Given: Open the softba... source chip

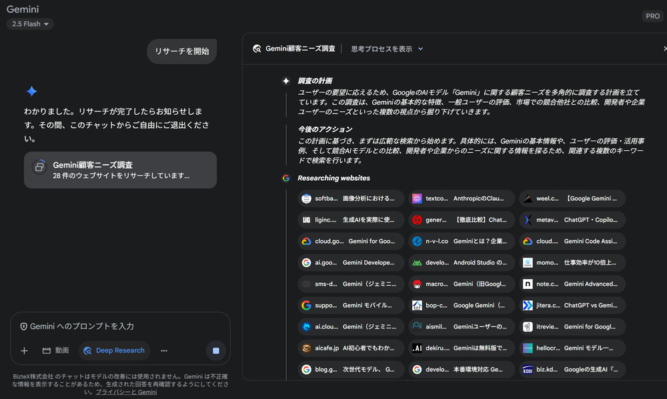Looking at the screenshot, I should (351, 198).
